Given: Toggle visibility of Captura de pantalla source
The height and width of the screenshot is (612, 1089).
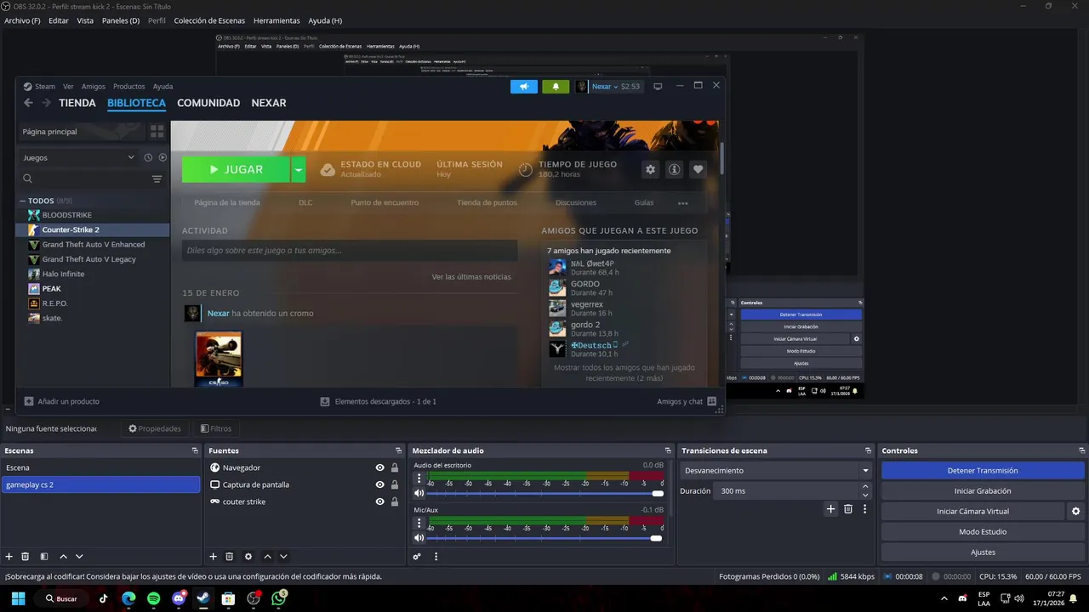Looking at the screenshot, I should coord(380,484).
